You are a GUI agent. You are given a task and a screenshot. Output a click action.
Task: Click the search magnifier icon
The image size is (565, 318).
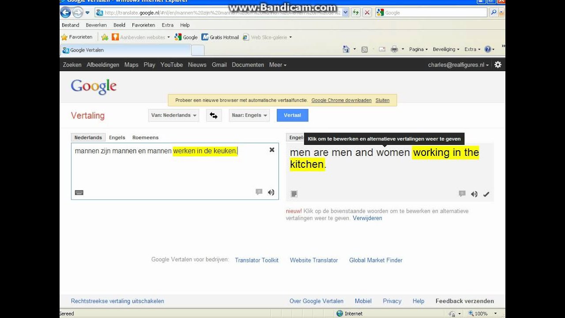pos(494,12)
